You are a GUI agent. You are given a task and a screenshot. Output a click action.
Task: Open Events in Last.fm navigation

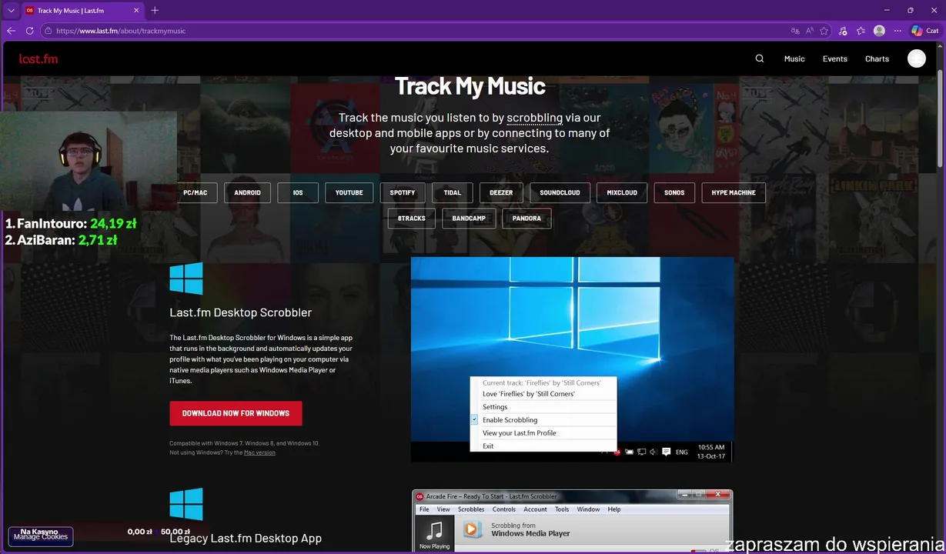[834, 58]
